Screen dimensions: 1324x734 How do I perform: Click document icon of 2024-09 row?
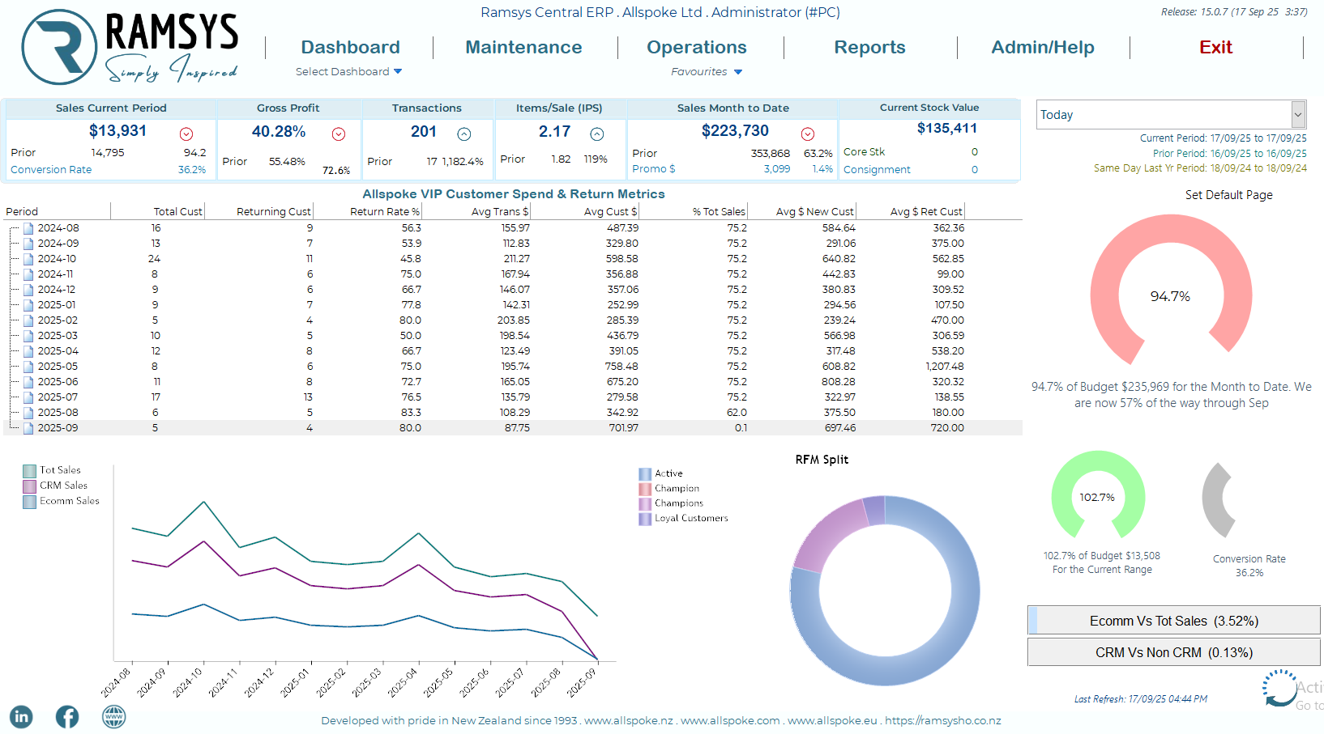[x=28, y=244]
